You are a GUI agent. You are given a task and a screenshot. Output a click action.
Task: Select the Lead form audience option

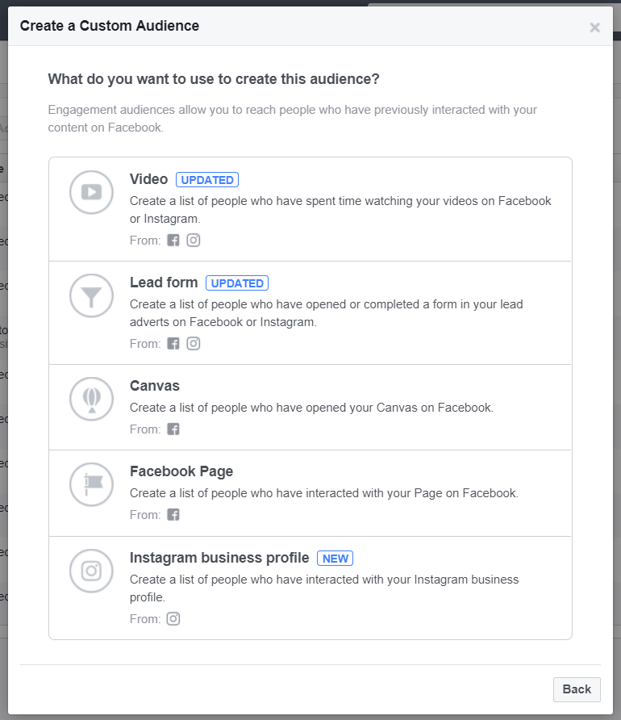[x=310, y=312]
